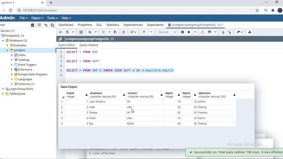Expand the filter options arrow

[x=151, y=32]
